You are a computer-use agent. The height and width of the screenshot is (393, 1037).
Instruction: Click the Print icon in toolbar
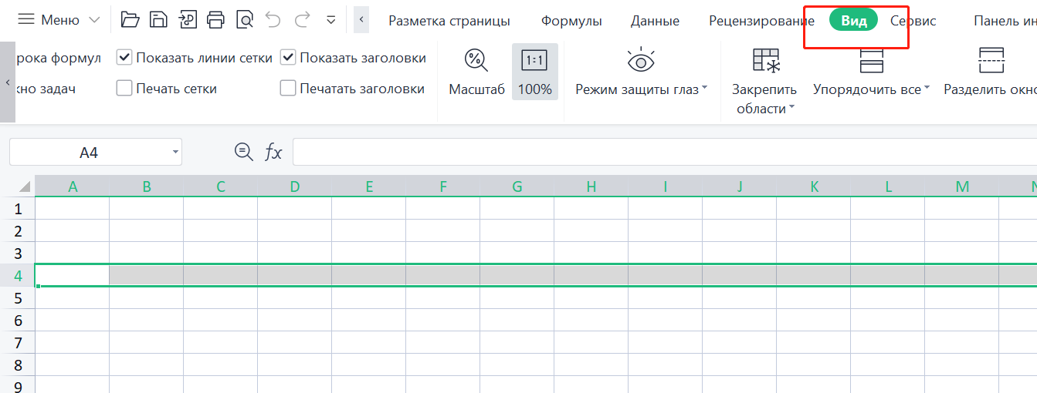[216, 20]
